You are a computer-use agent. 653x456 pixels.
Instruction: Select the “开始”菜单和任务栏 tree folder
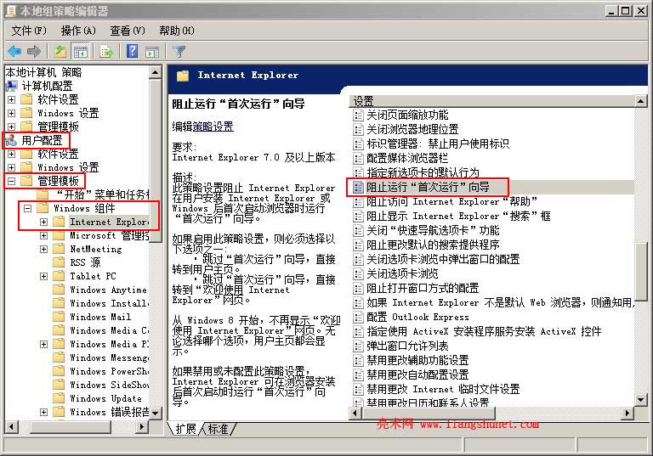tap(102, 194)
